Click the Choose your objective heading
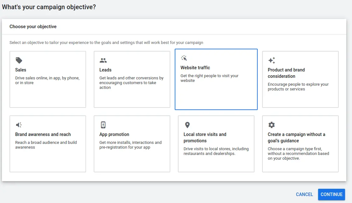The height and width of the screenshot is (203, 352). click(x=33, y=27)
